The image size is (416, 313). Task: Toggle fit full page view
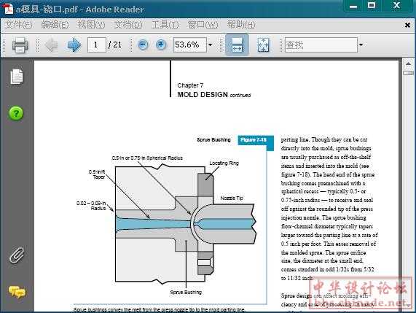263,45
